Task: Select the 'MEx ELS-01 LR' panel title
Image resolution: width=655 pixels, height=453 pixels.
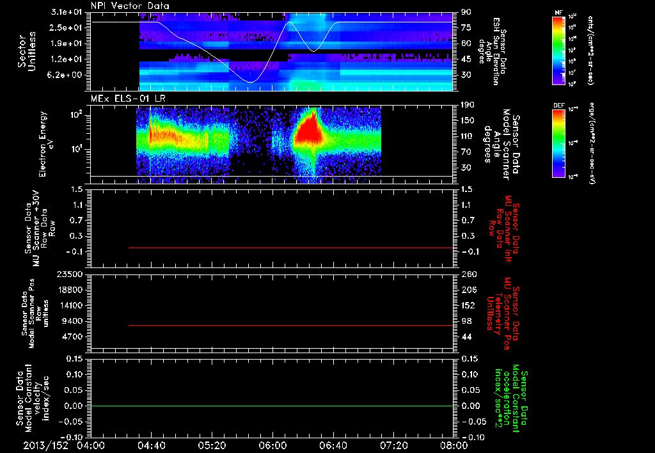Action: click(128, 99)
